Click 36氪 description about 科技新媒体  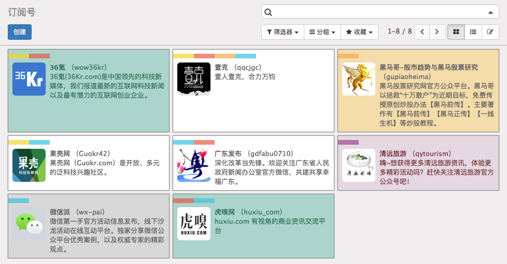click(107, 86)
